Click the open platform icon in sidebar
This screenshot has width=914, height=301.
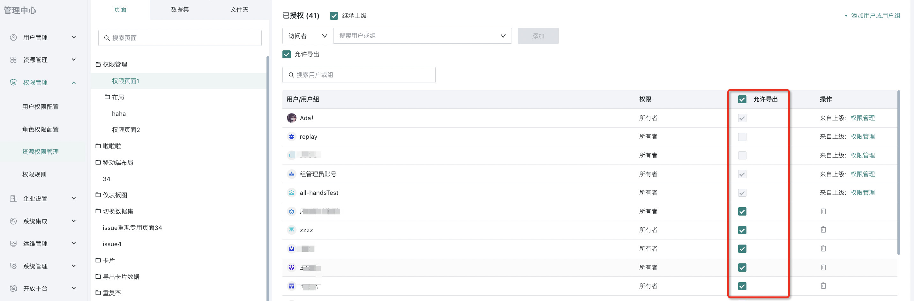pyautogui.click(x=13, y=288)
